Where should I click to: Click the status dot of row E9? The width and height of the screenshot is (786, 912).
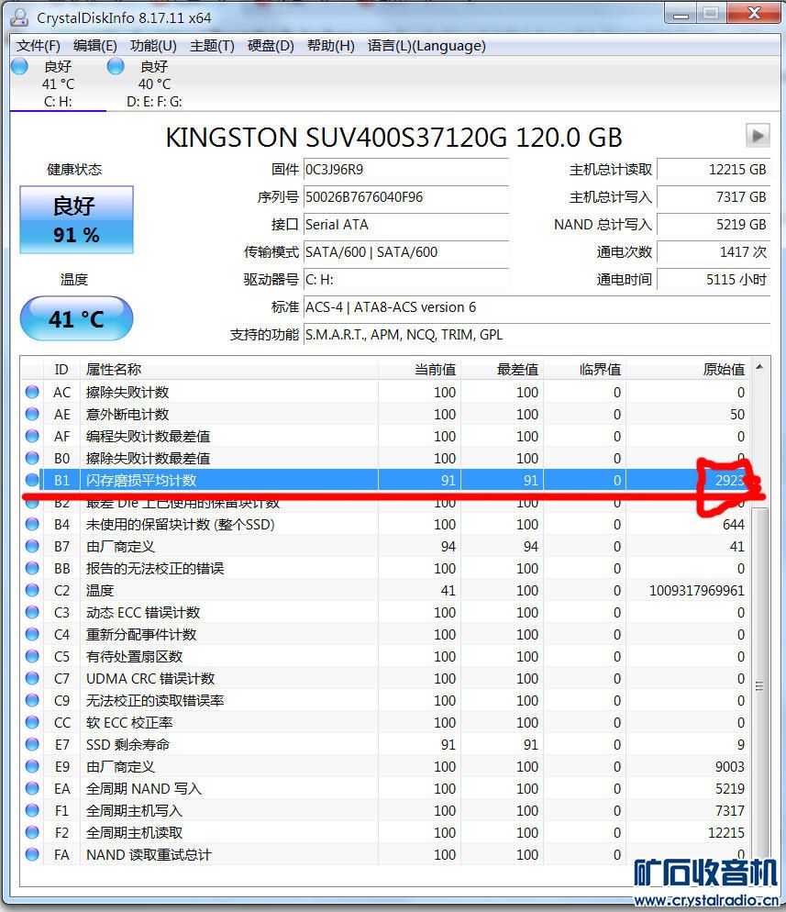click(x=32, y=767)
